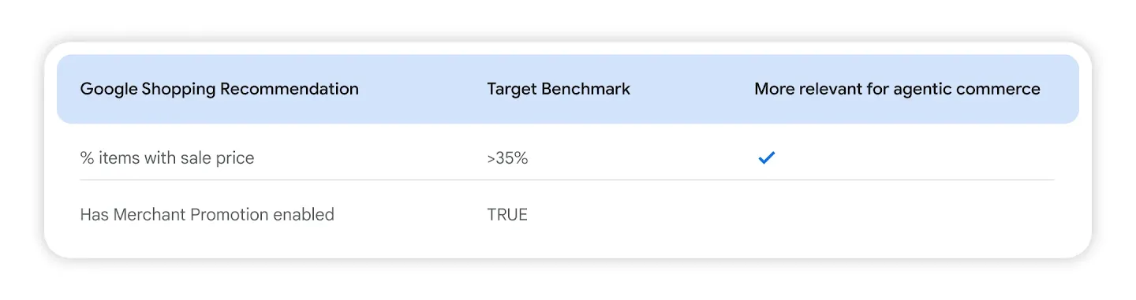Click the percent symbol starting the first row
The height and width of the screenshot is (300, 1136).
[87, 157]
